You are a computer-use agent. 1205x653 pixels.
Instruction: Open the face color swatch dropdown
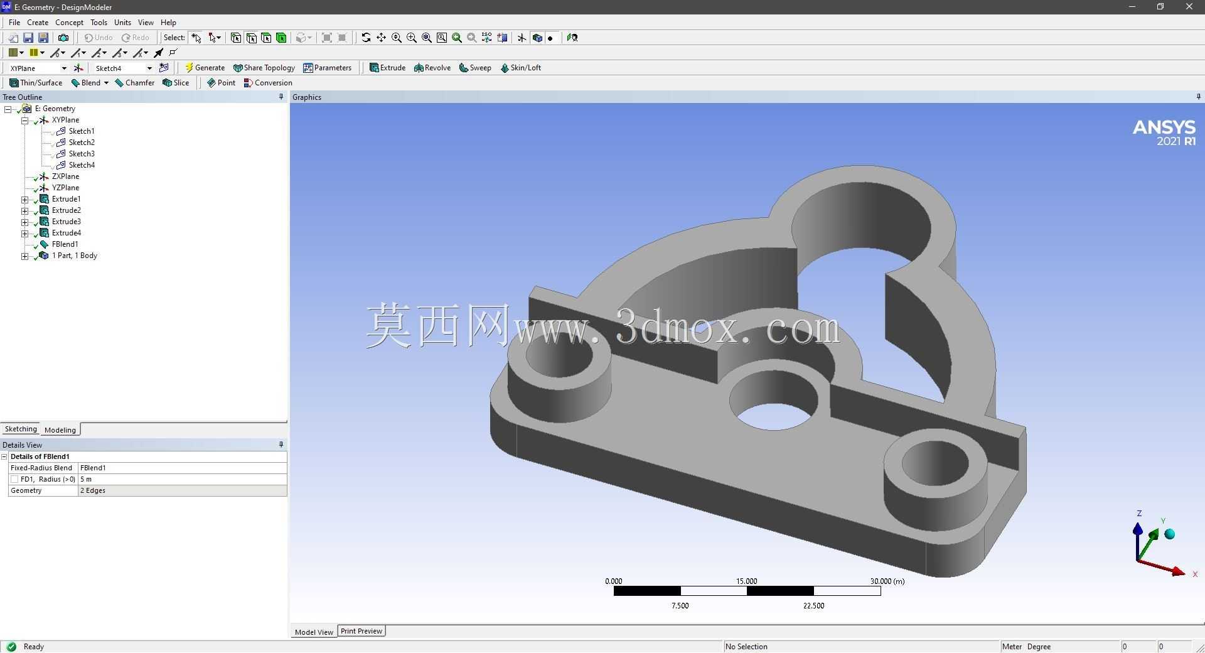(21, 53)
